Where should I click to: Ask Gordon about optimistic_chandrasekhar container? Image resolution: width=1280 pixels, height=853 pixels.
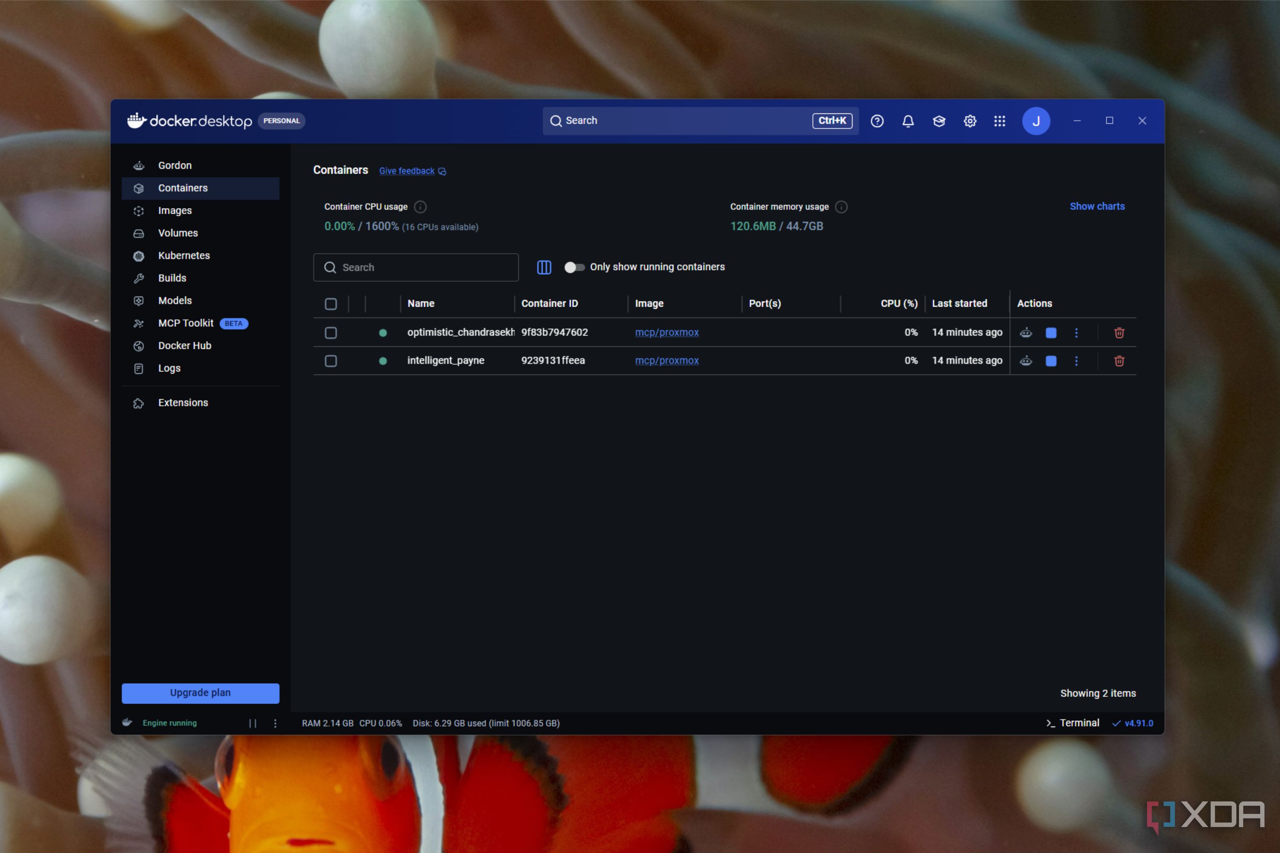coord(1026,332)
